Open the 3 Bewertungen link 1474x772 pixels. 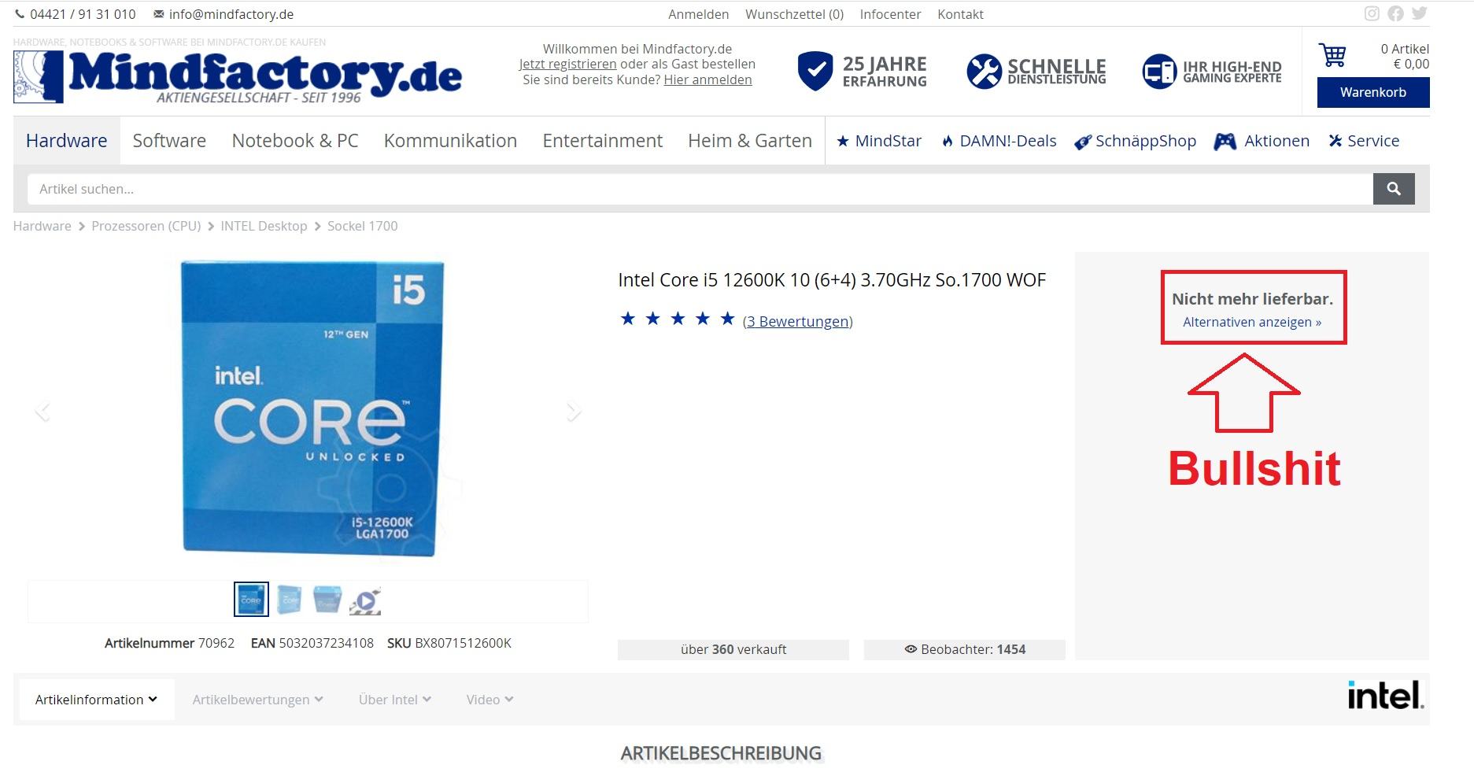click(798, 321)
